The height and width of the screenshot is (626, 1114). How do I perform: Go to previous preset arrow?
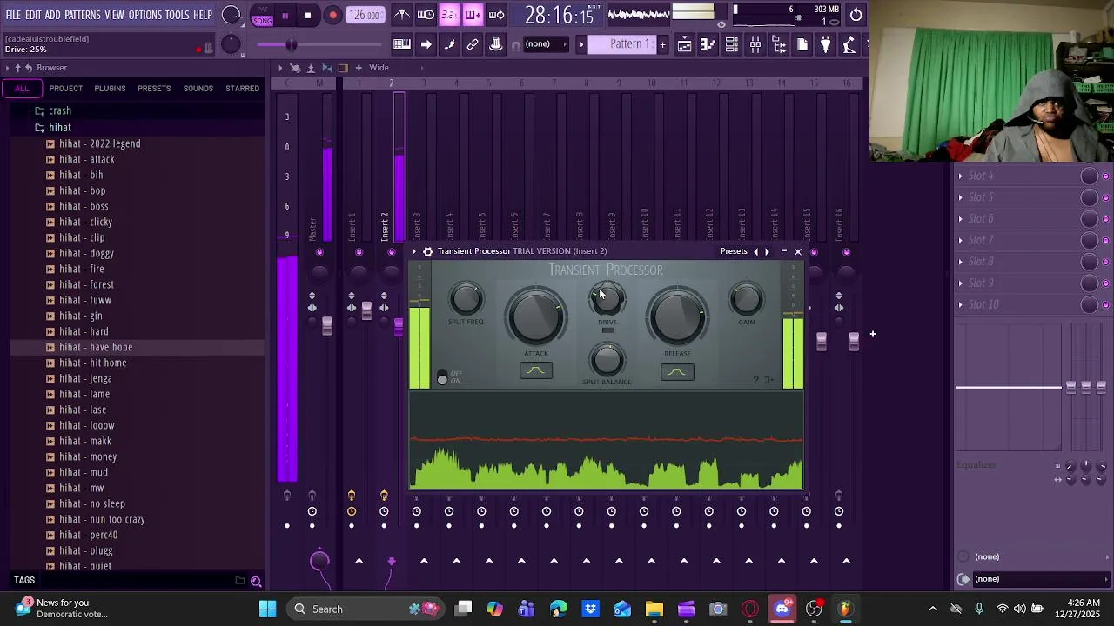point(755,251)
